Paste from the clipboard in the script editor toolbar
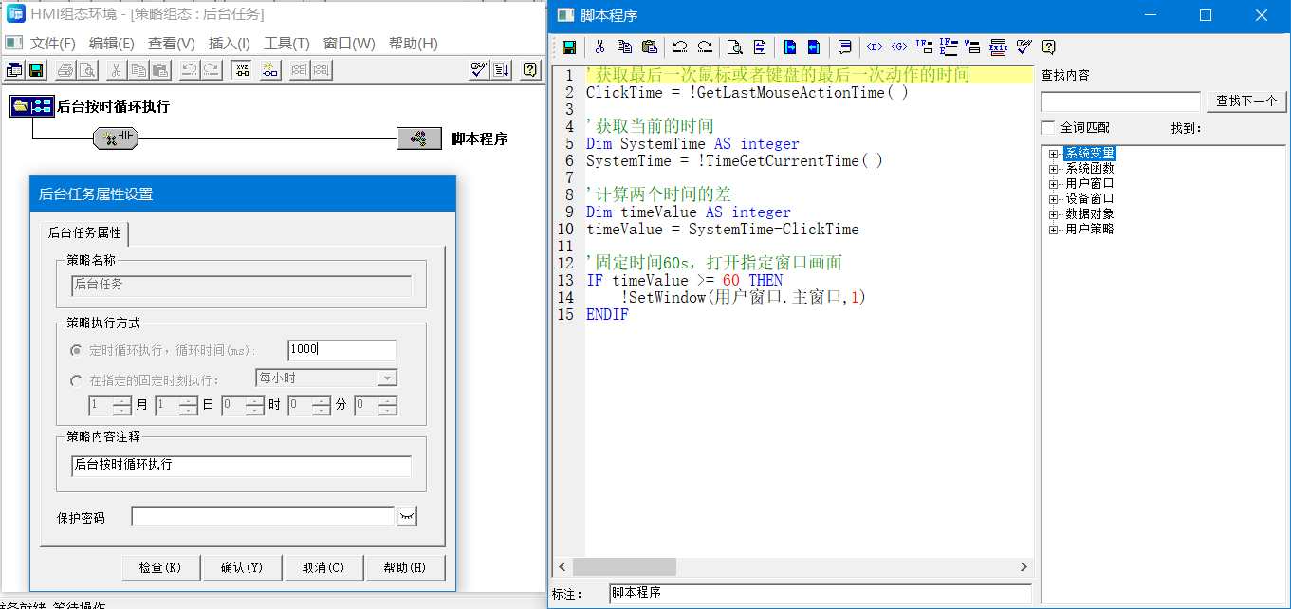This screenshot has height=609, width=1291. click(x=650, y=47)
